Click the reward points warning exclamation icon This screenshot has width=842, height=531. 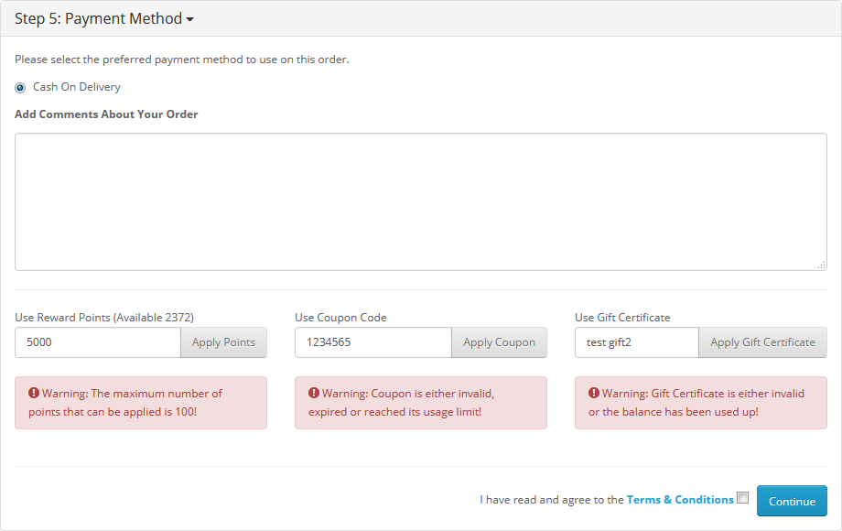34,393
